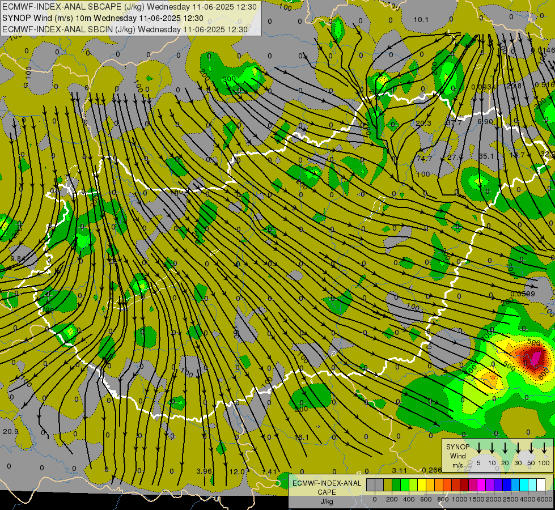Viewport: 555px width, 510px height.
Task: Click the 1500 tick on CAPE scale
Action: click(477, 499)
